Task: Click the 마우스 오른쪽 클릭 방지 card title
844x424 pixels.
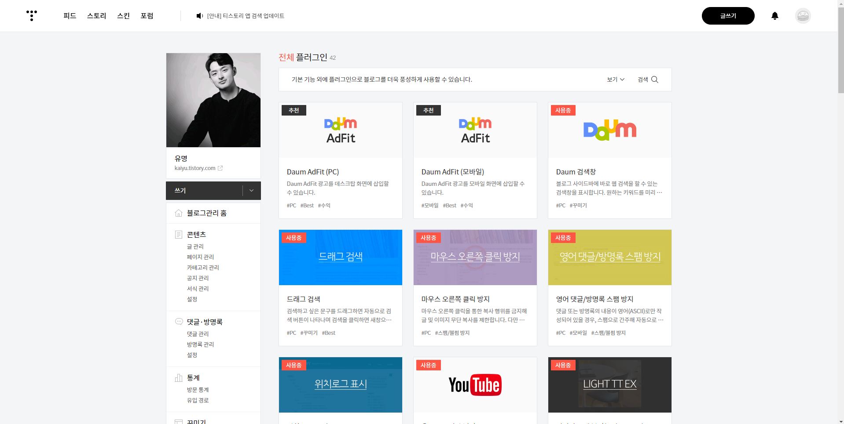Action: [x=455, y=299]
